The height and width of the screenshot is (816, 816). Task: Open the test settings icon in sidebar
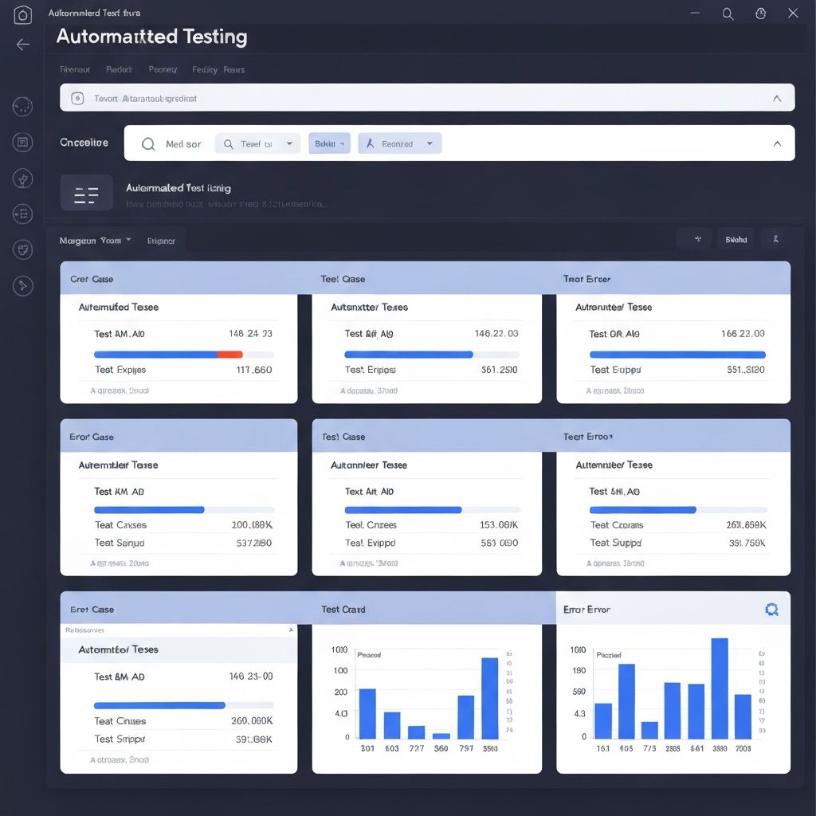pos(22,214)
